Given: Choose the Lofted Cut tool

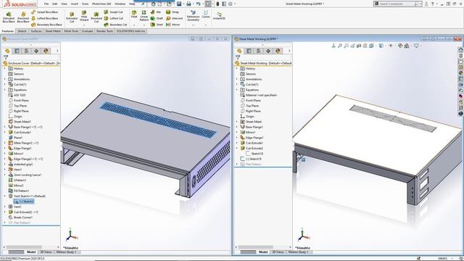Looking at the screenshot, I should click(113, 18).
